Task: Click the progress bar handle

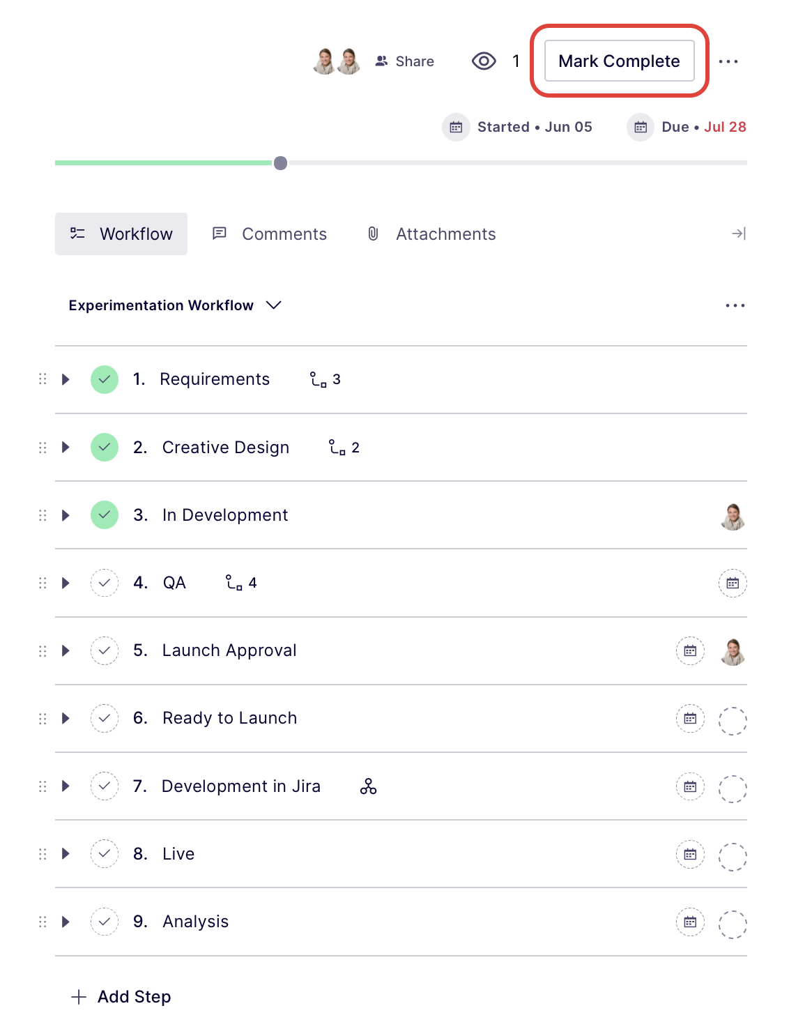Action: tap(280, 163)
